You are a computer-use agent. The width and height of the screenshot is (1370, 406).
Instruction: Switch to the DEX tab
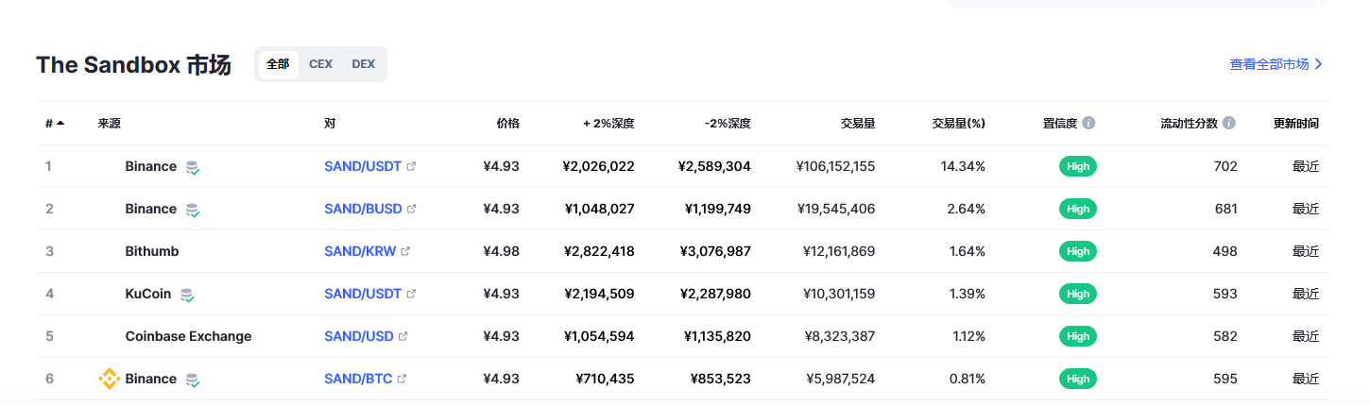[364, 64]
